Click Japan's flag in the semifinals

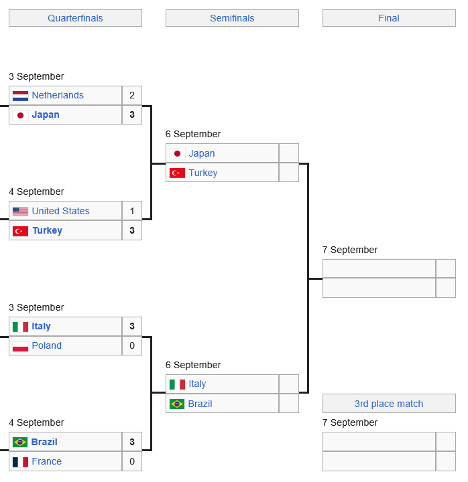pos(177,154)
